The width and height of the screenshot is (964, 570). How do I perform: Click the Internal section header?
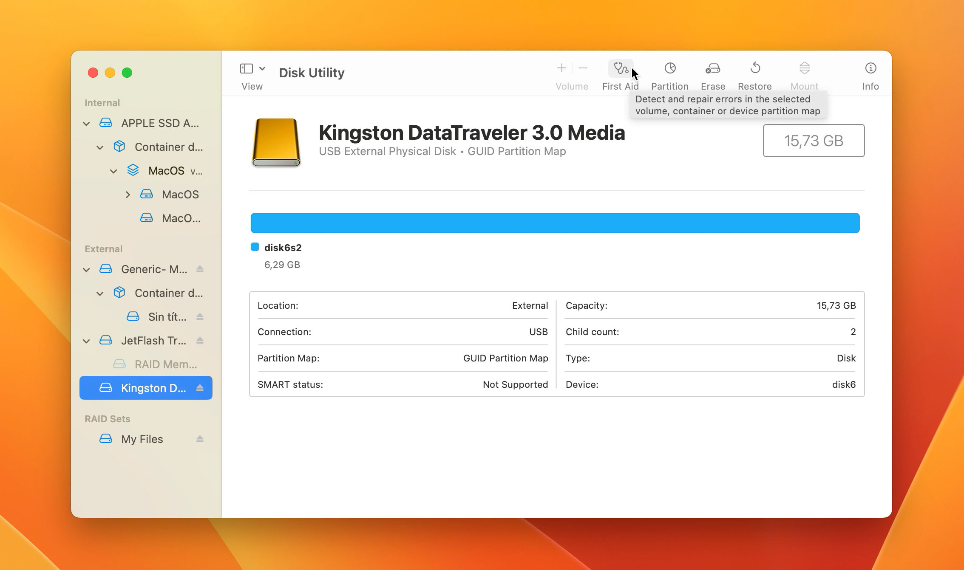pyautogui.click(x=102, y=103)
